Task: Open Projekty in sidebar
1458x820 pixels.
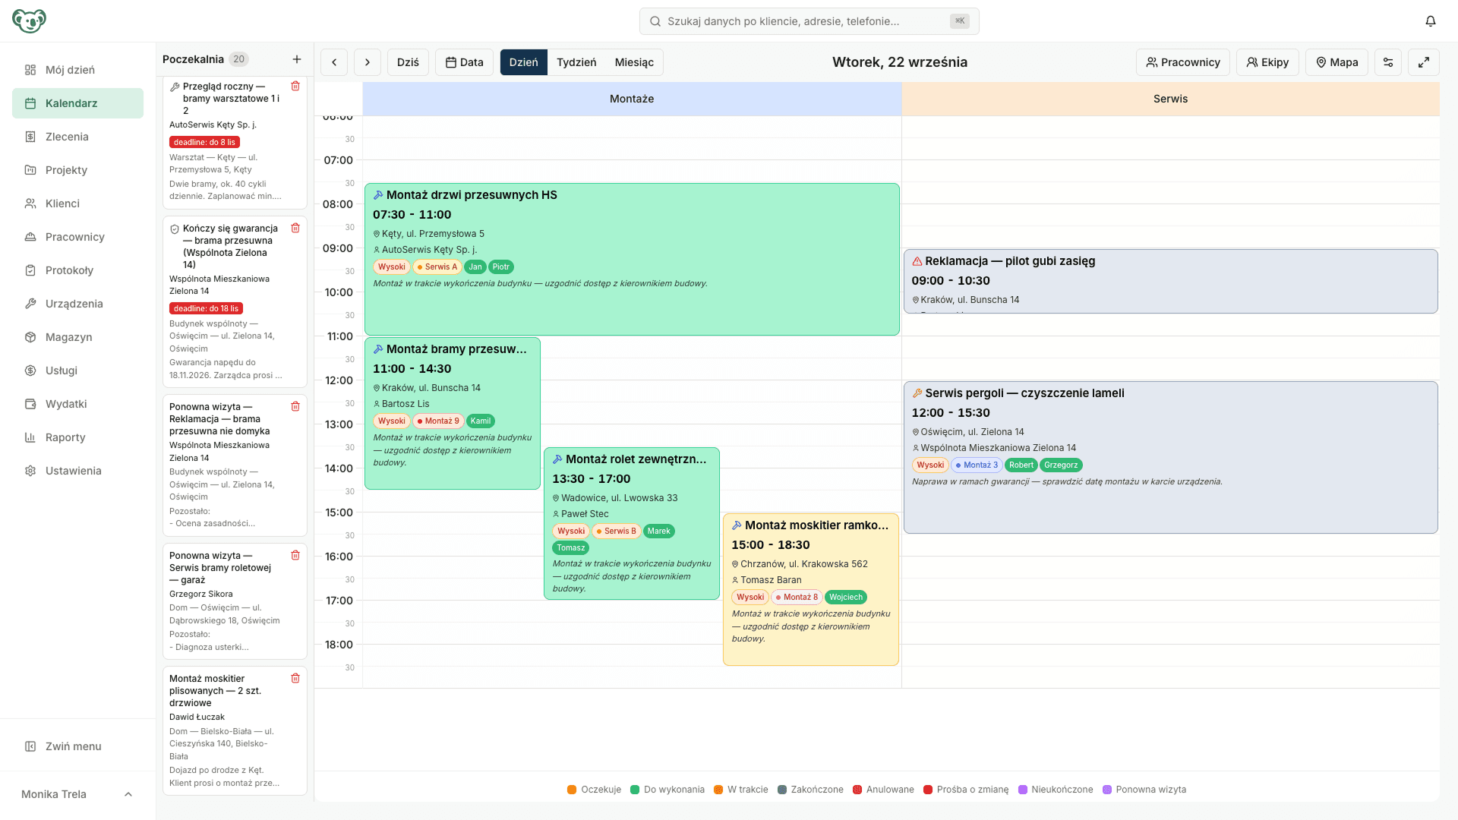Action: [77, 170]
